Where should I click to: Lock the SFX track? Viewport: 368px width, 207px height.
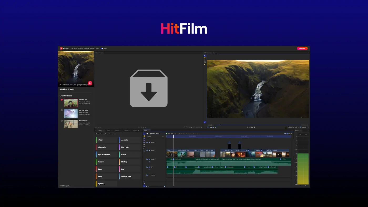[147, 167]
